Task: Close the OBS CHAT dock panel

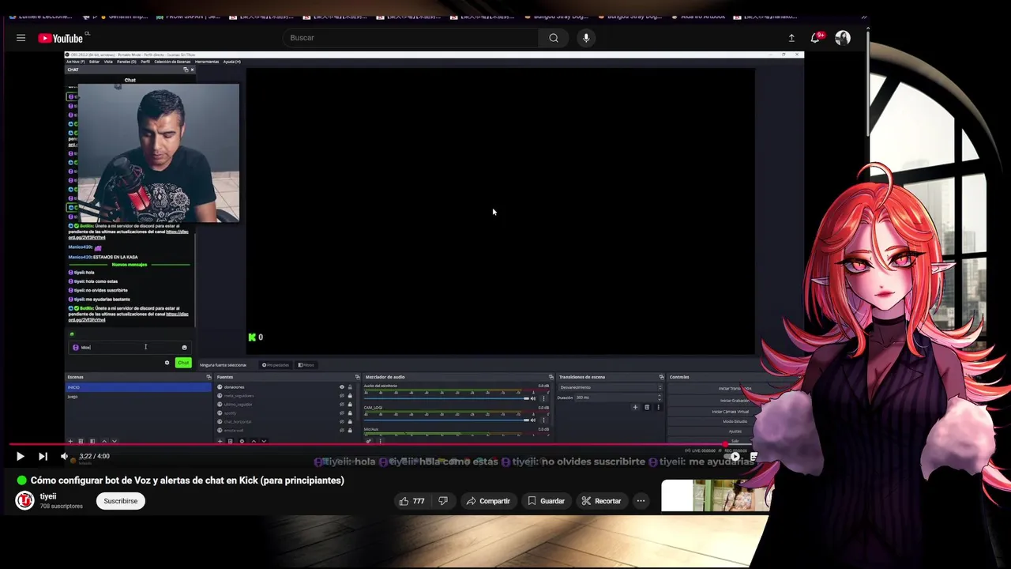Action: (192, 70)
